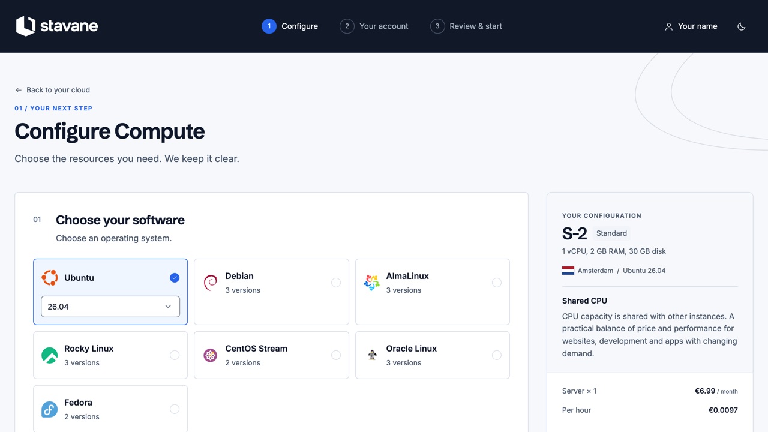Screen dimensions: 768x432
Task: Open the Ubuntu 26.04 version dropdown
Action: tap(110, 307)
